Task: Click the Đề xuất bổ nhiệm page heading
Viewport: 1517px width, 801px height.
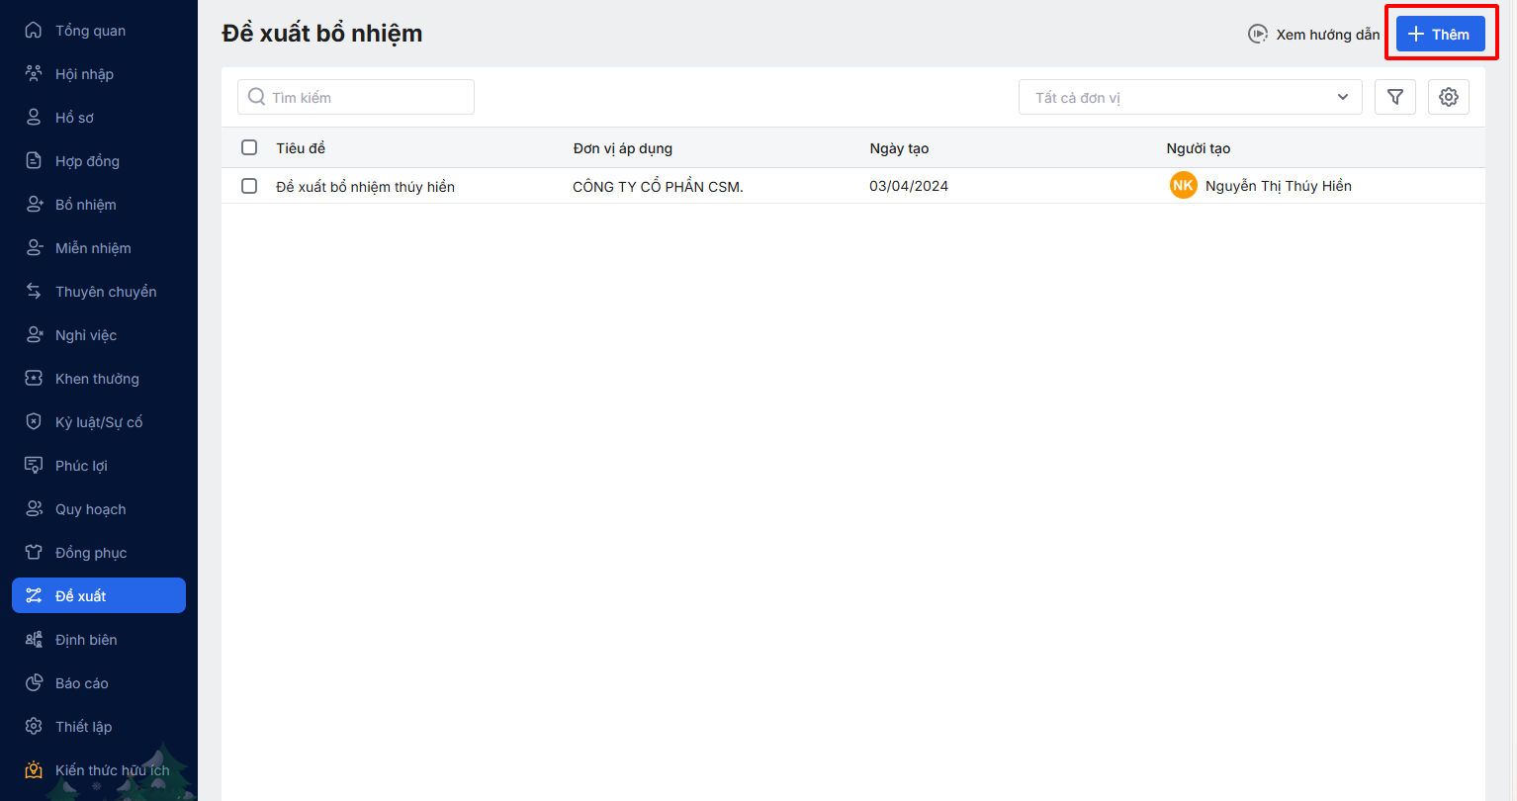Action: pos(322,34)
